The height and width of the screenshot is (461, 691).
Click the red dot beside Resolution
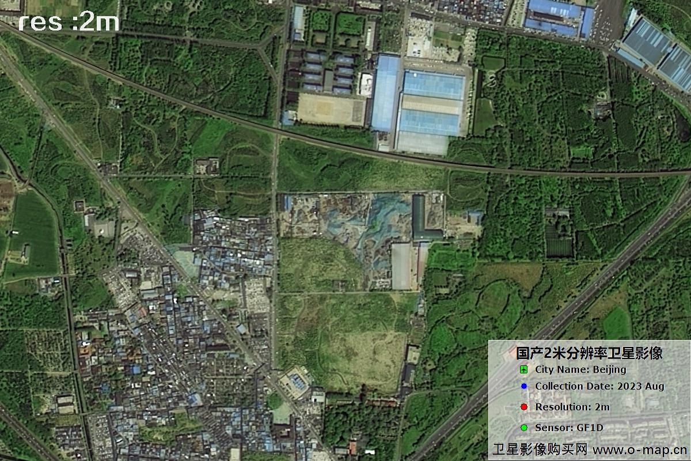click(523, 407)
